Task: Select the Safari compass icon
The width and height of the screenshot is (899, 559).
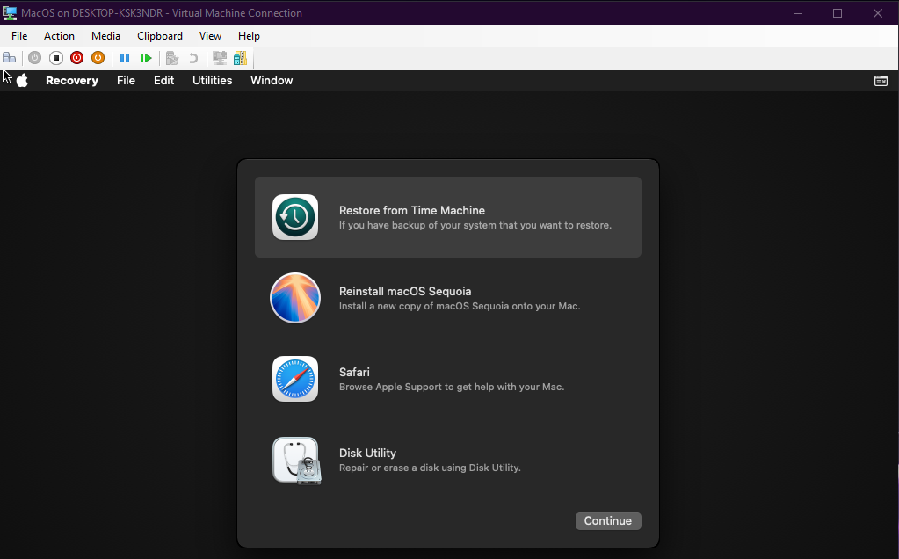Action: (x=295, y=379)
